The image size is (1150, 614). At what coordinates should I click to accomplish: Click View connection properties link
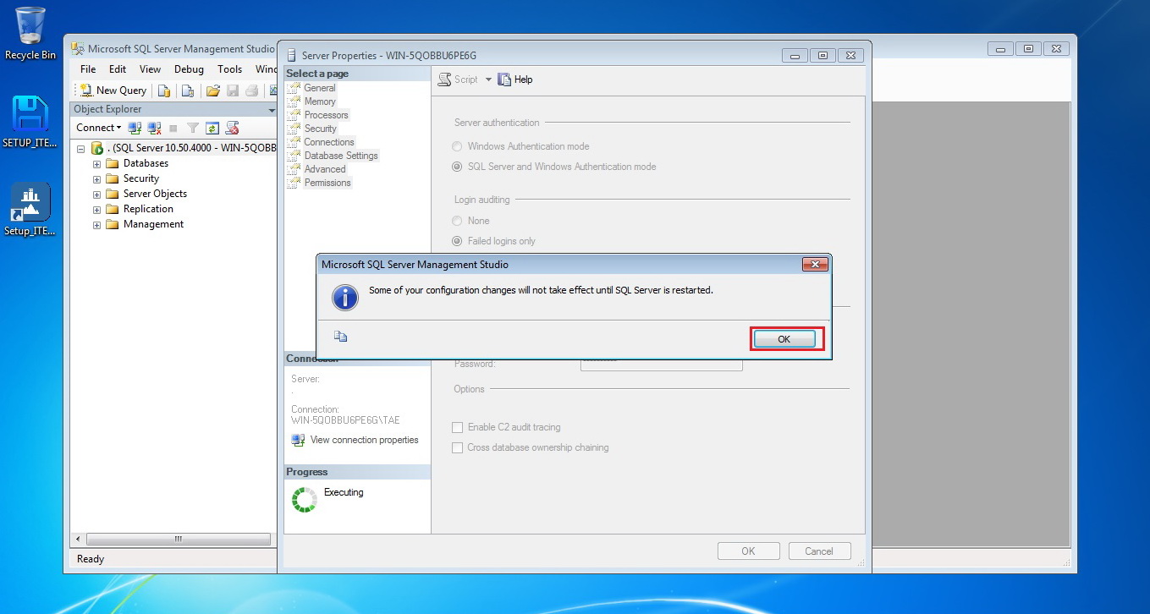[x=364, y=440]
